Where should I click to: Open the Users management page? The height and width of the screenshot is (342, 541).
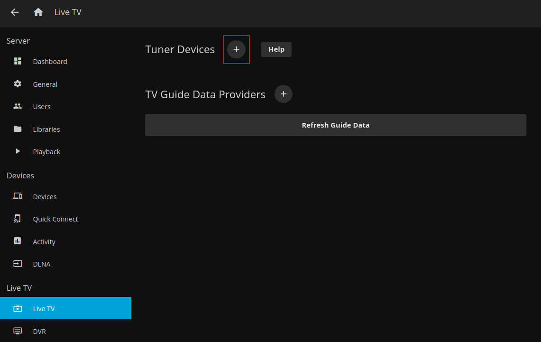(42, 106)
